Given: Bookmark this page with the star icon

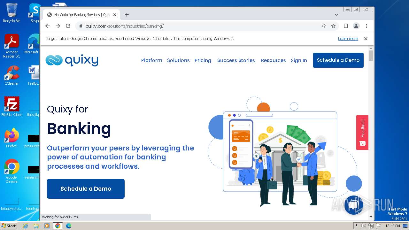Looking at the screenshot, I should click(333, 26).
